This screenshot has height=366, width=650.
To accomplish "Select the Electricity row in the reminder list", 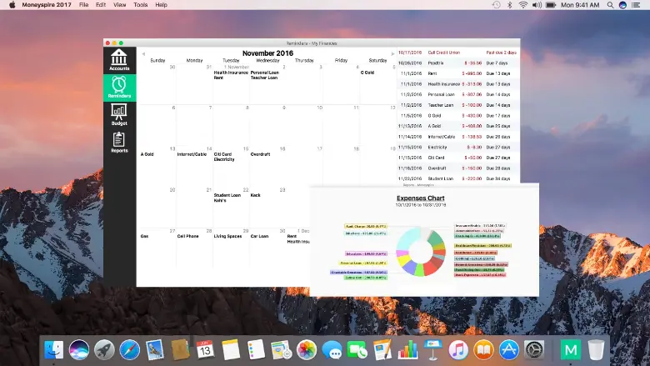I will pyautogui.click(x=458, y=147).
